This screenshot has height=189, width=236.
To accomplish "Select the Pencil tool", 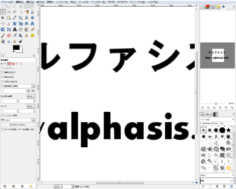I will click(x=32, y=30).
